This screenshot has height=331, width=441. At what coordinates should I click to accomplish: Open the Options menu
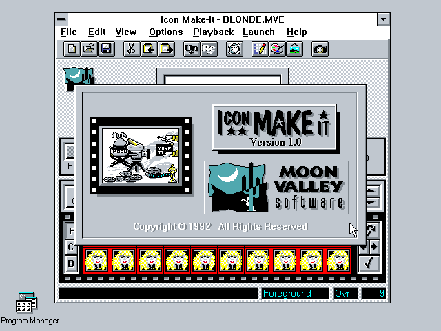(165, 32)
